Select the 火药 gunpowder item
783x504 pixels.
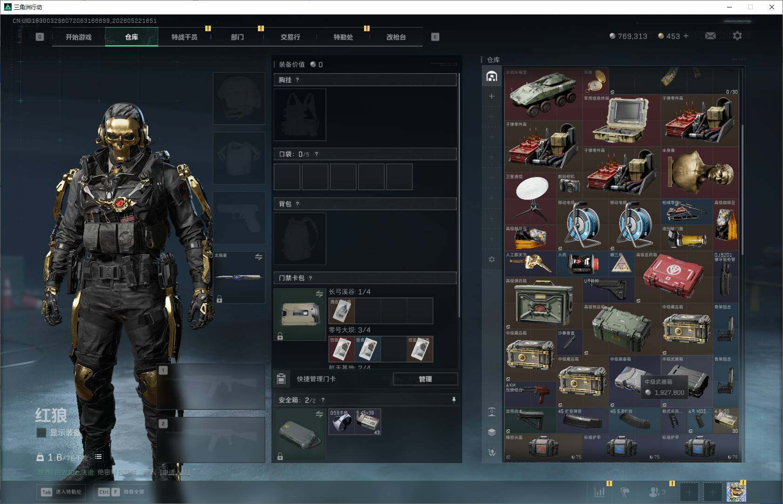582,264
